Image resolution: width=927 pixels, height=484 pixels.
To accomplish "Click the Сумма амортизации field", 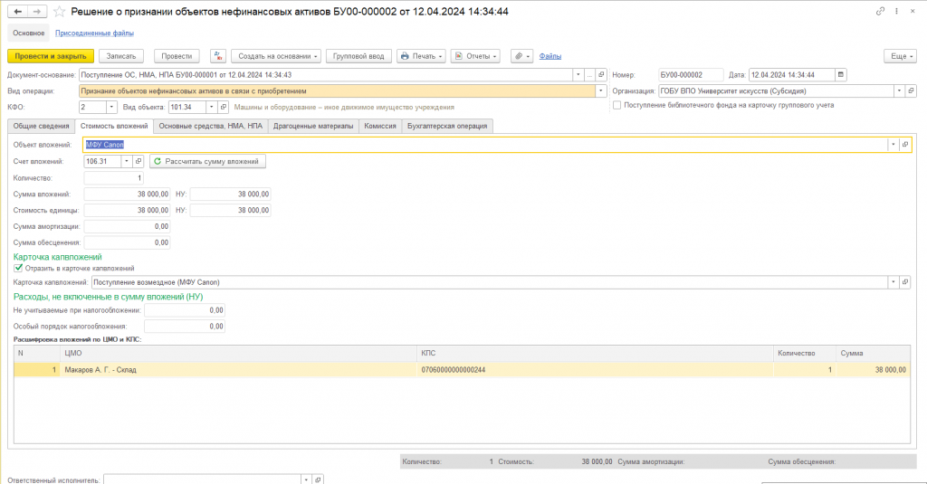I will [127, 226].
